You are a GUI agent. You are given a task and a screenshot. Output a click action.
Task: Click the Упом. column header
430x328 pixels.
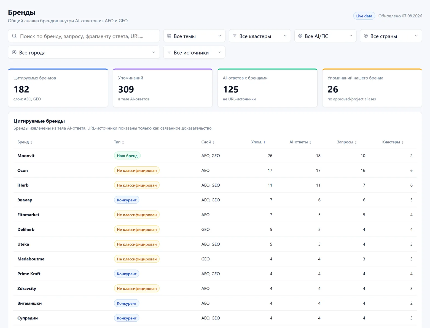coord(258,142)
